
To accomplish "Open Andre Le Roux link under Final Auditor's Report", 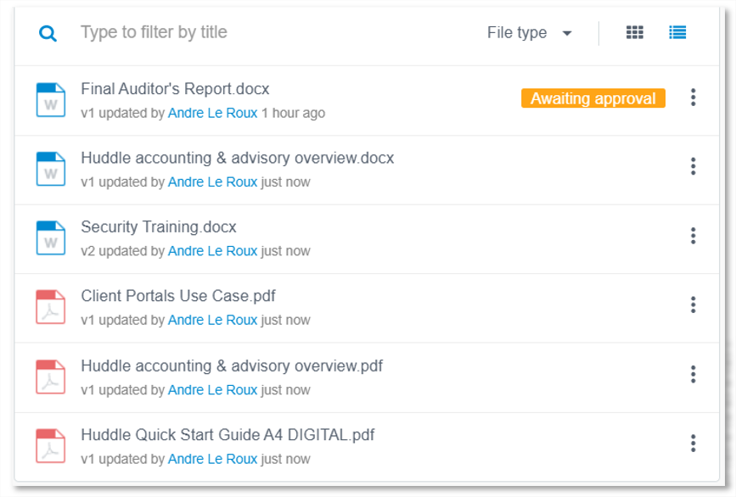I will point(212,113).
